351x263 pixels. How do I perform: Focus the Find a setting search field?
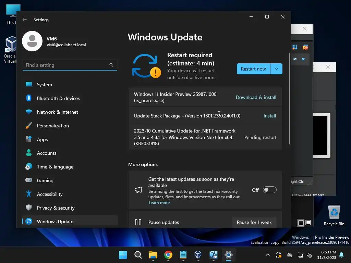click(70, 65)
